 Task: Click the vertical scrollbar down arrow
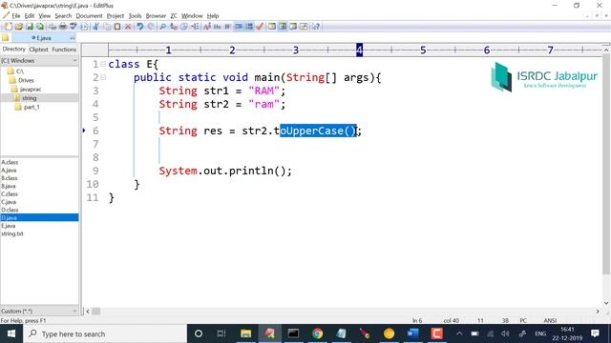point(606,303)
